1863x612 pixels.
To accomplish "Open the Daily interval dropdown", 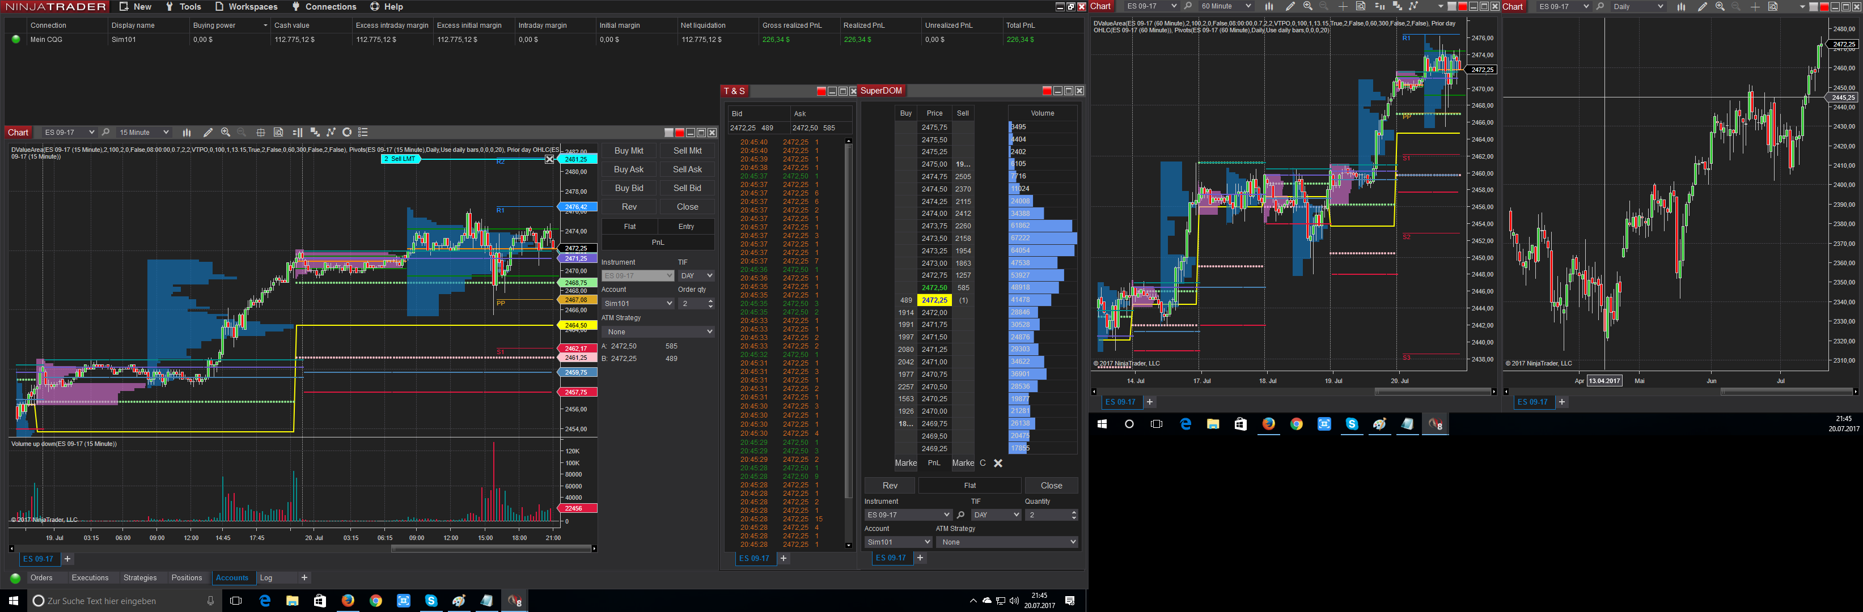I will [1638, 6].
